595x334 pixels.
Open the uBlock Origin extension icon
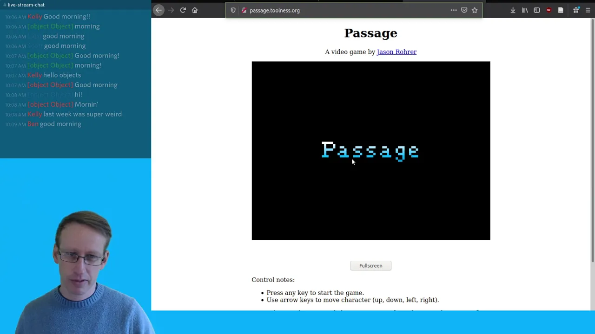[549, 10]
